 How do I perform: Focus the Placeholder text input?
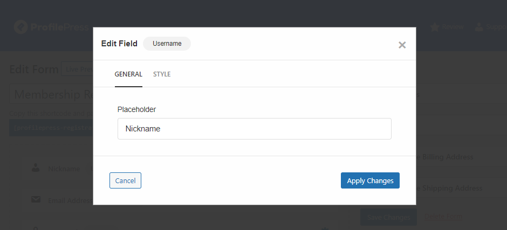[254, 129]
